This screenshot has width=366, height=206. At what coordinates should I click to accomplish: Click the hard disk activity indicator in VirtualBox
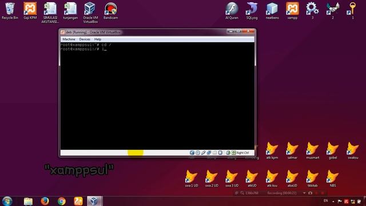(x=192, y=153)
